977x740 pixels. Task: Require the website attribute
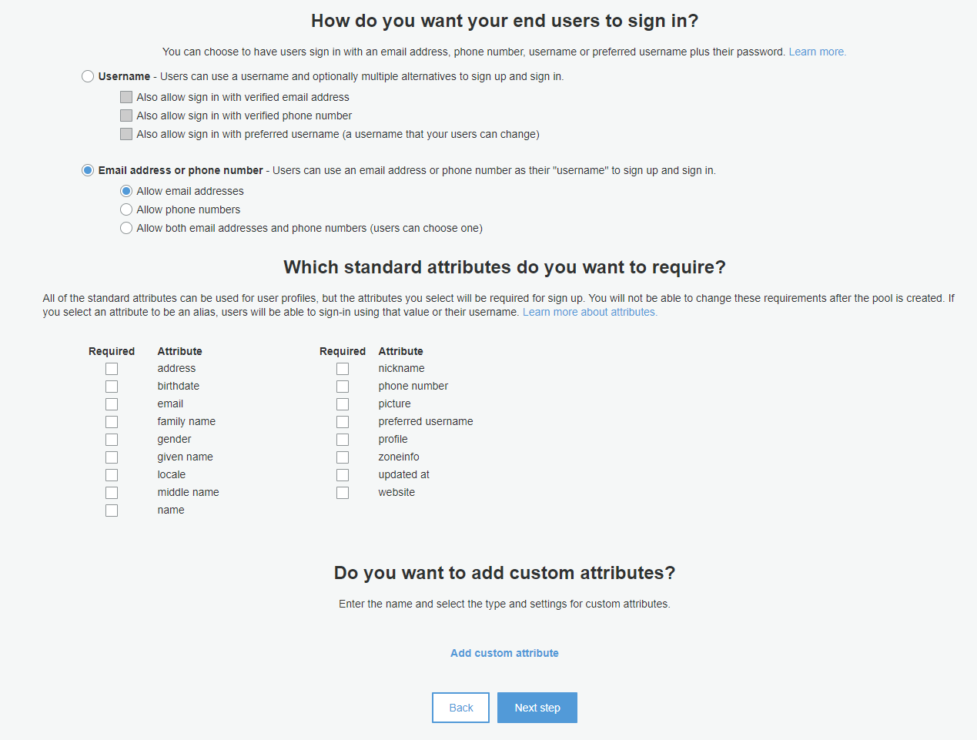click(x=343, y=492)
